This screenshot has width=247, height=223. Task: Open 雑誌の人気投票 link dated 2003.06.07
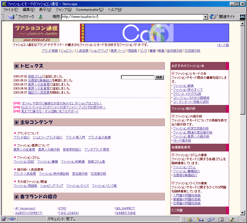point(39,93)
